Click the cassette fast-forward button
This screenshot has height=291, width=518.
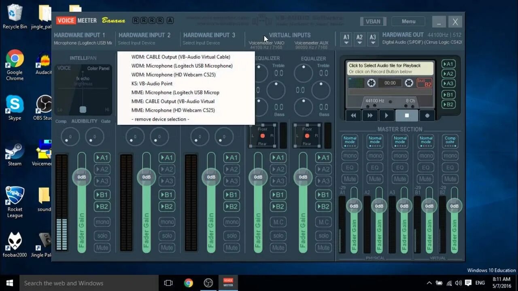(x=370, y=115)
